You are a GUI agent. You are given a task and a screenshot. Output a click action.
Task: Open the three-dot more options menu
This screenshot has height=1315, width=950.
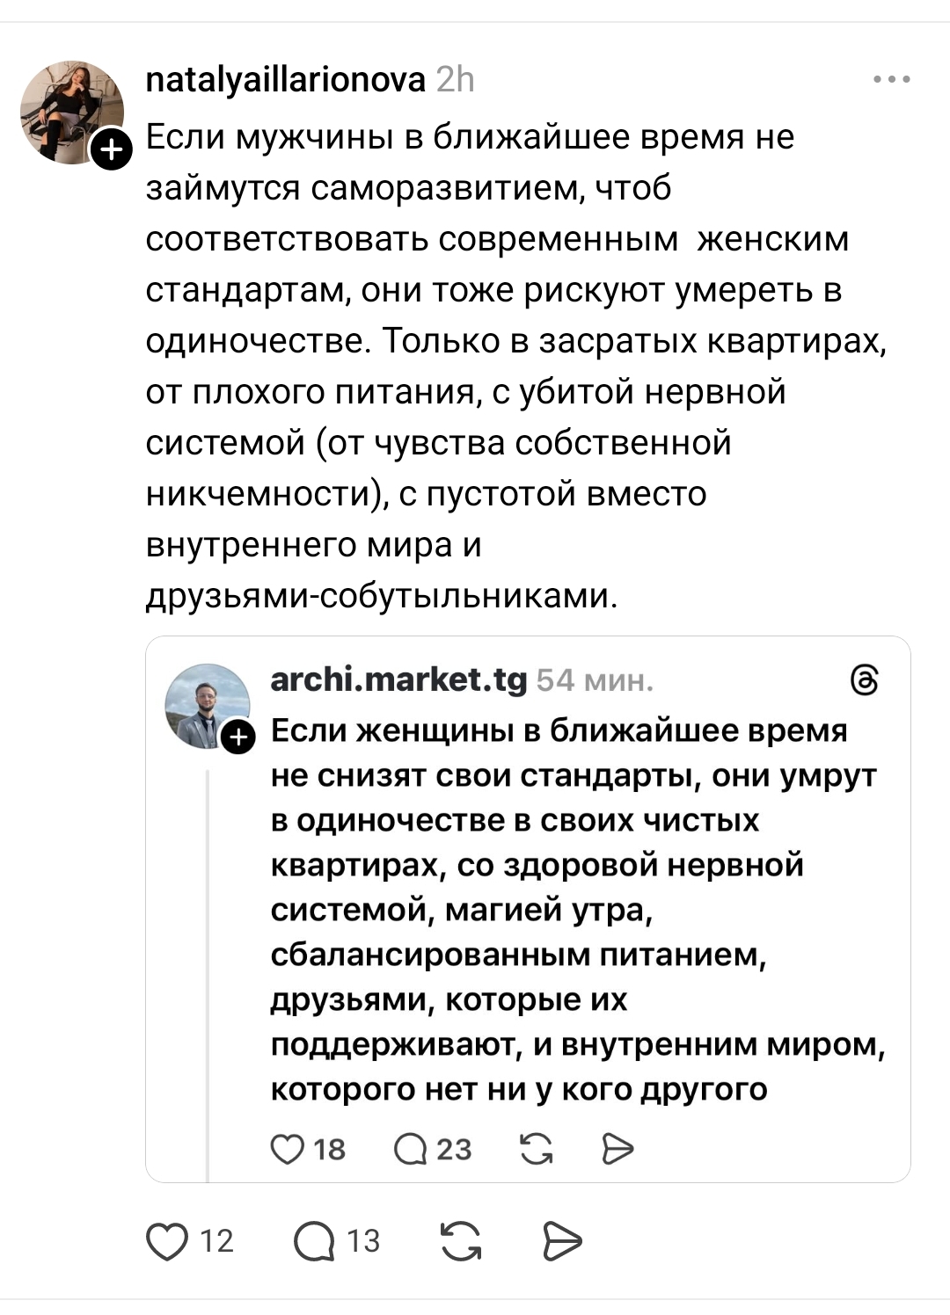coord(892,80)
